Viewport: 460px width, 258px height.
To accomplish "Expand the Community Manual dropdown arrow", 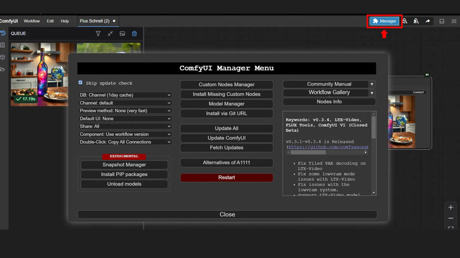I will [372, 84].
